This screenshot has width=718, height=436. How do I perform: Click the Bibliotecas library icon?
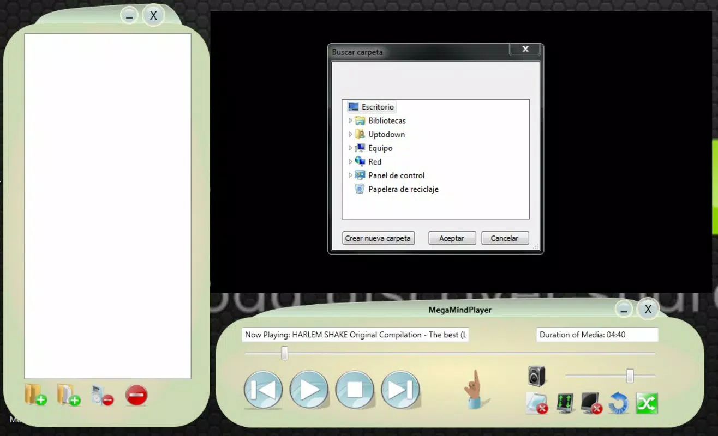pos(360,120)
